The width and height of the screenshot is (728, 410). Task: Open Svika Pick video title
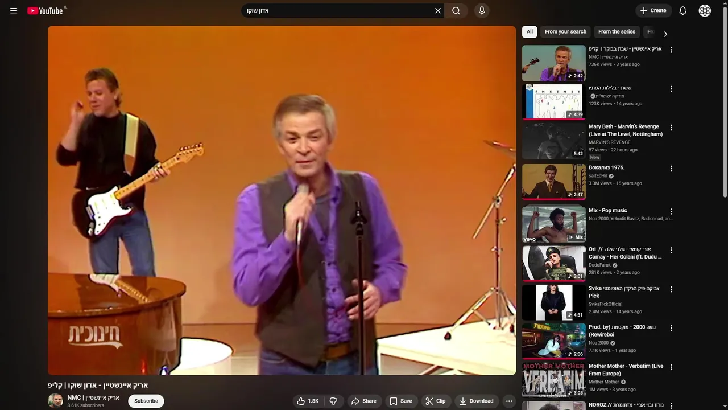(x=624, y=292)
